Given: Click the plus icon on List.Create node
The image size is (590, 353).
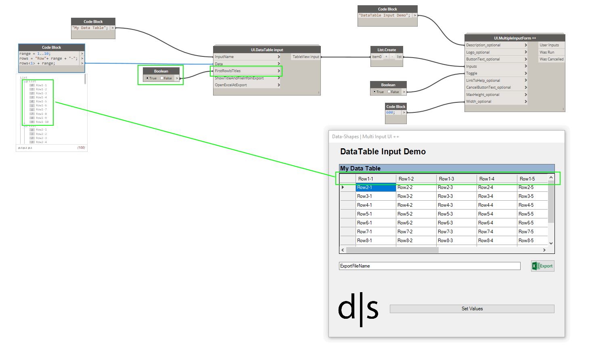Looking at the screenshot, I should [386, 57].
